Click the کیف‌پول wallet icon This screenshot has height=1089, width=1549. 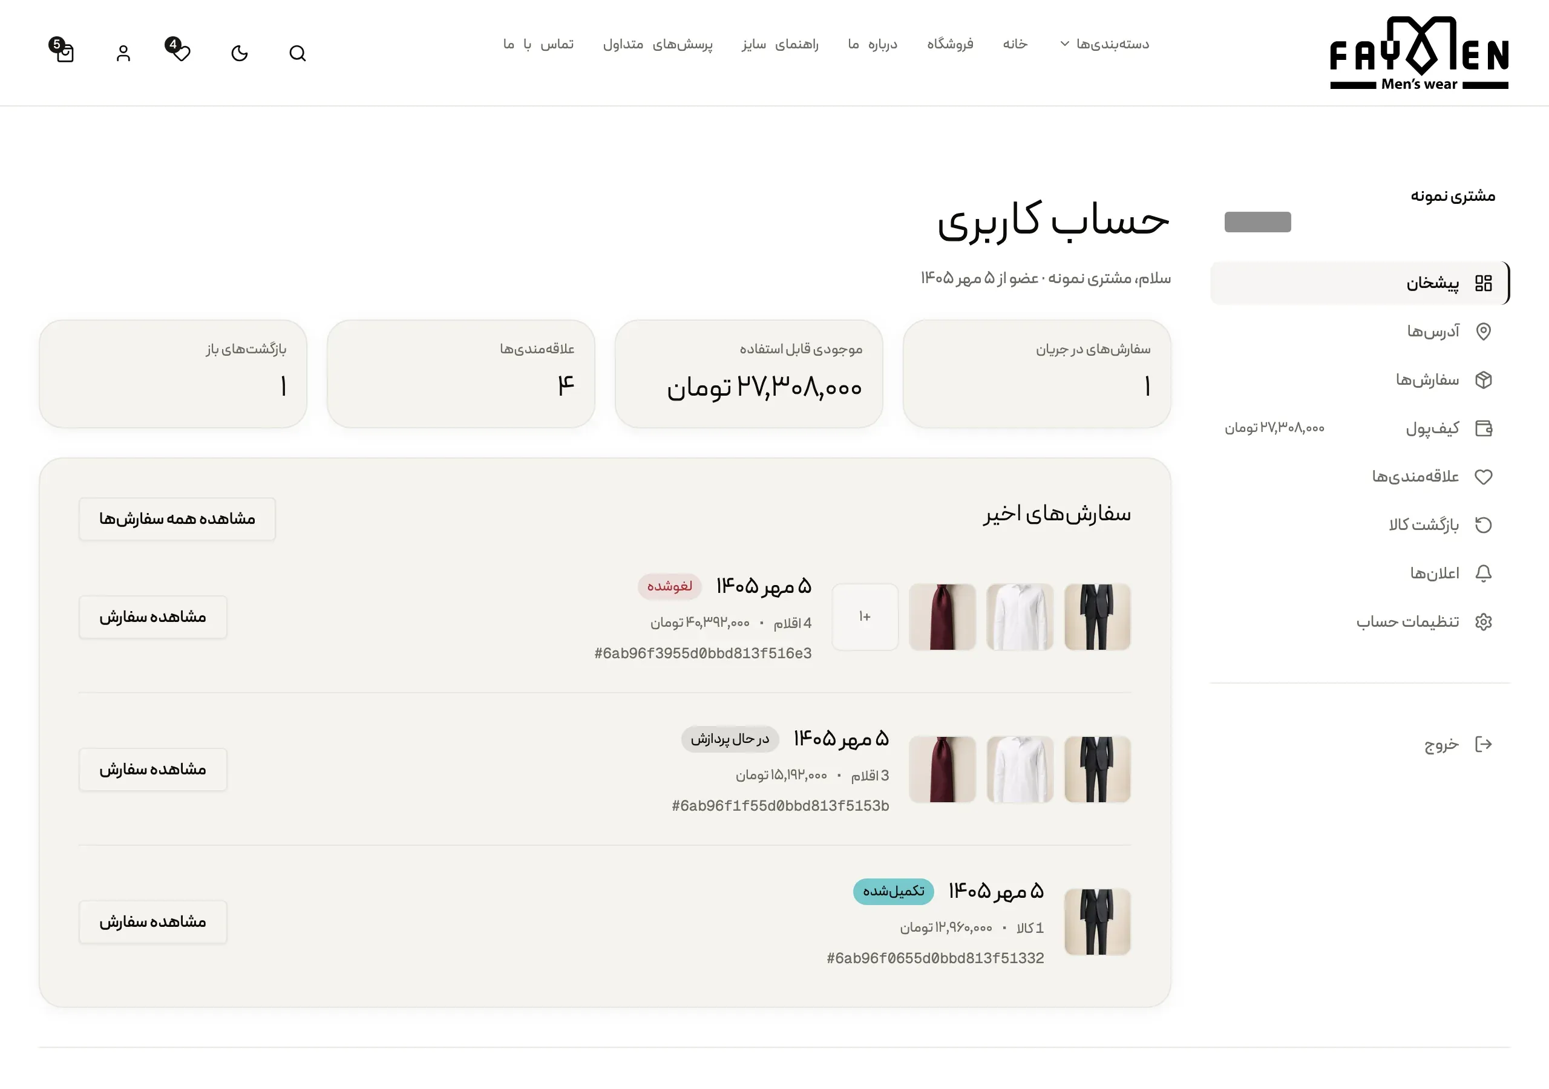(1484, 428)
